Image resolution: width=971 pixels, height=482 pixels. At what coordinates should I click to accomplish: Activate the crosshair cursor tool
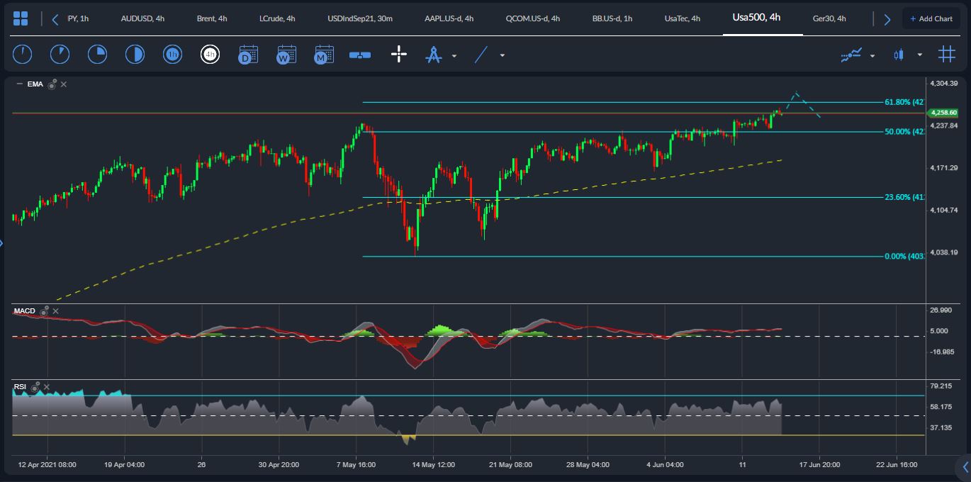click(x=399, y=55)
